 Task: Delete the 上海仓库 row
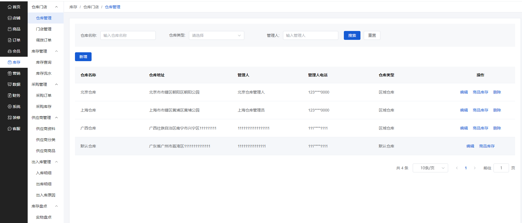point(497,110)
